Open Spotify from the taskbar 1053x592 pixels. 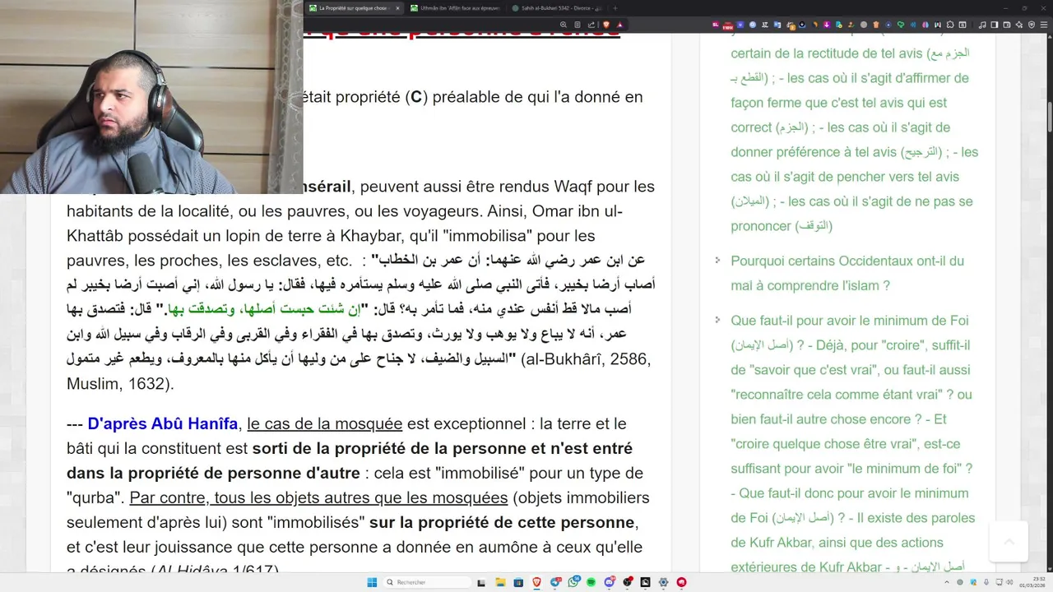click(591, 582)
